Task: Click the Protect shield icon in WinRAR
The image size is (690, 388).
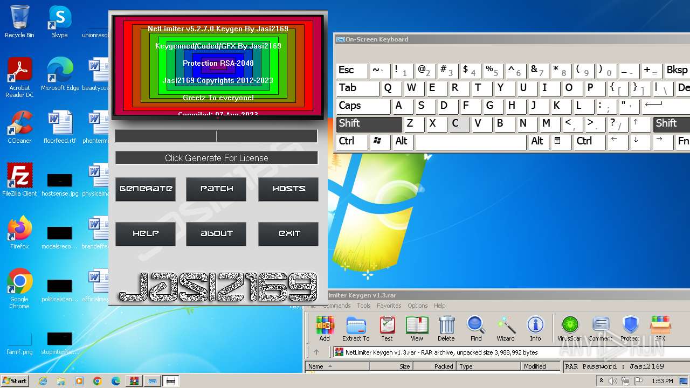Action: pyautogui.click(x=630, y=328)
